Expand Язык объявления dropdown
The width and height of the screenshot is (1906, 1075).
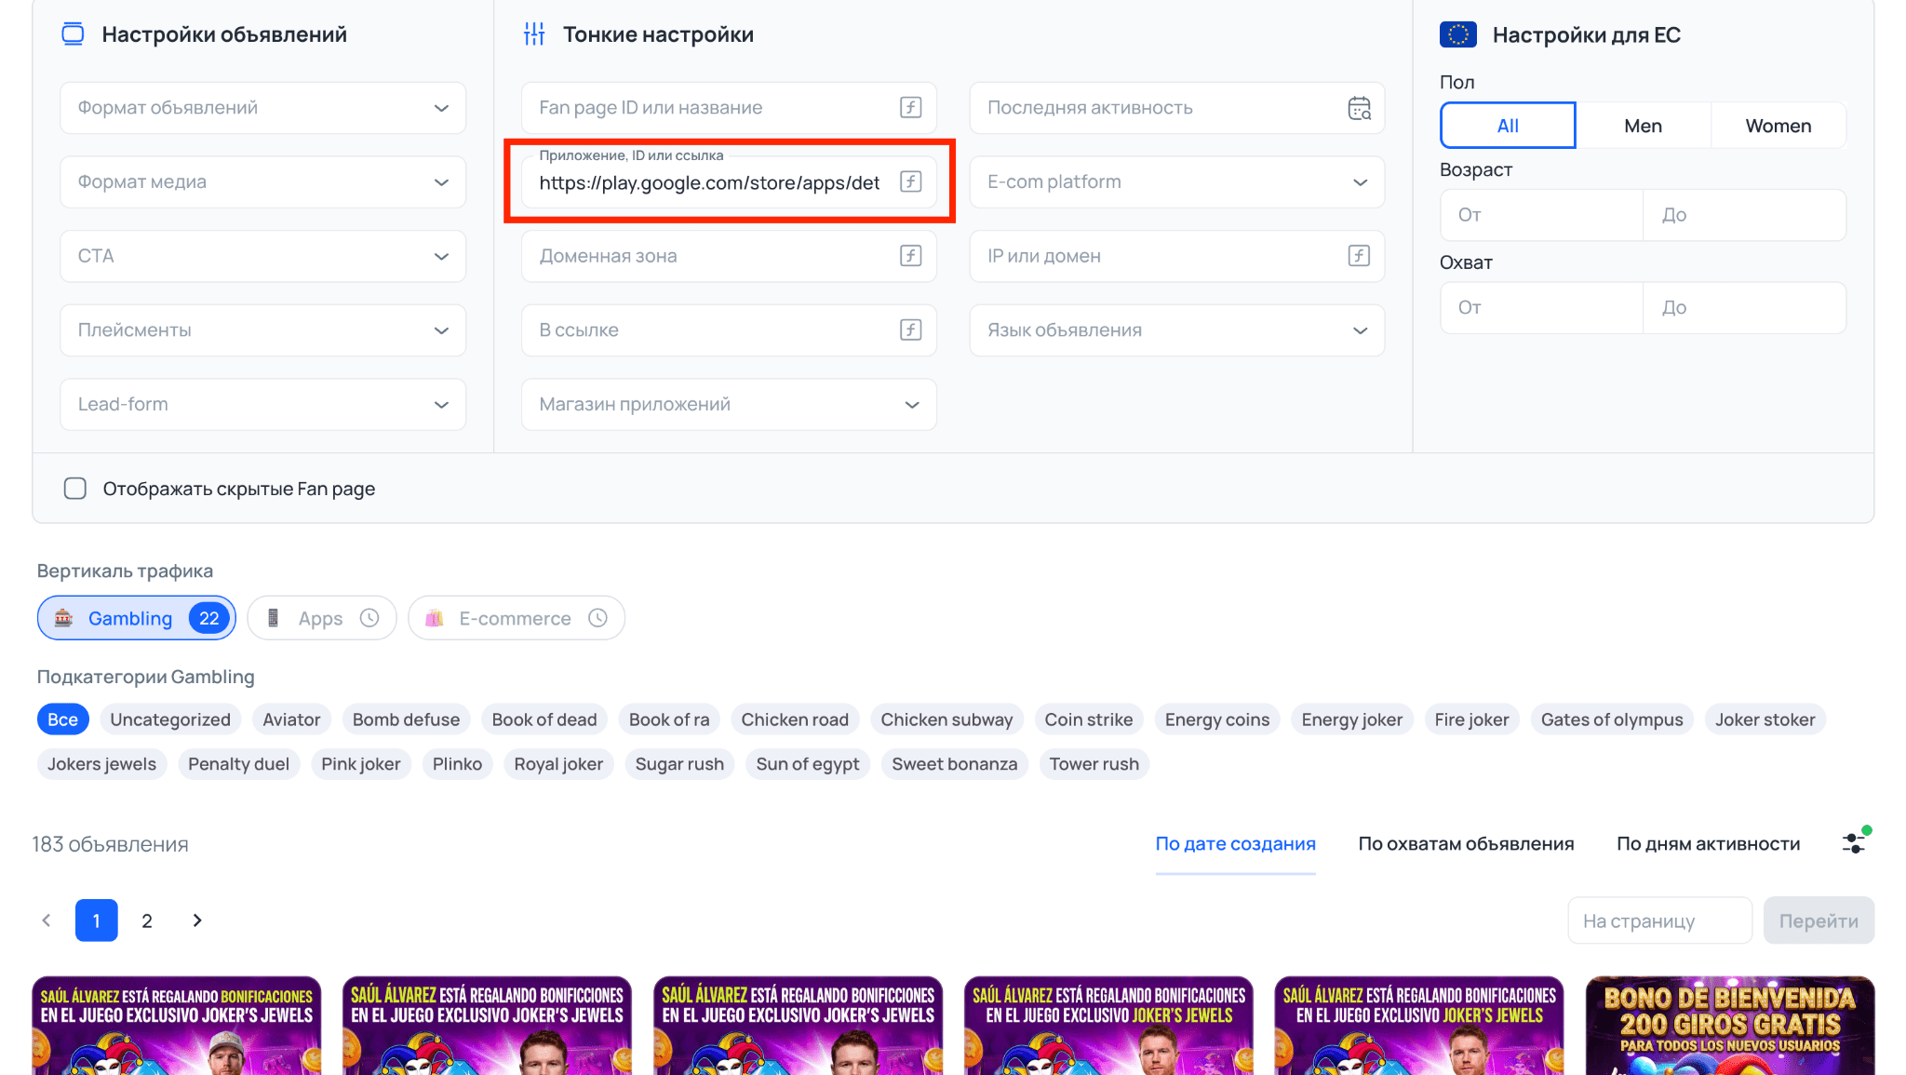[x=1176, y=330]
